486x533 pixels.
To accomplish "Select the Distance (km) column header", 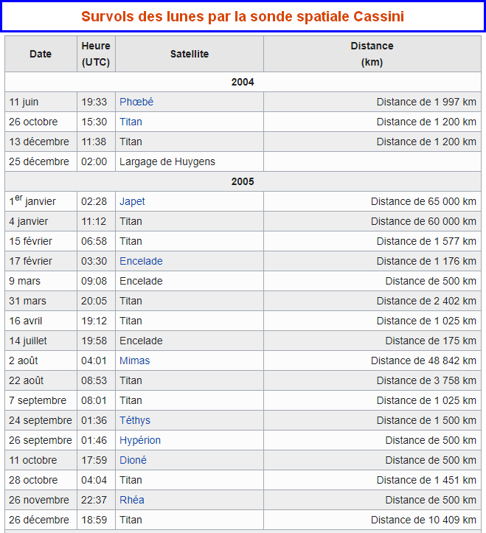I will 372,54.
